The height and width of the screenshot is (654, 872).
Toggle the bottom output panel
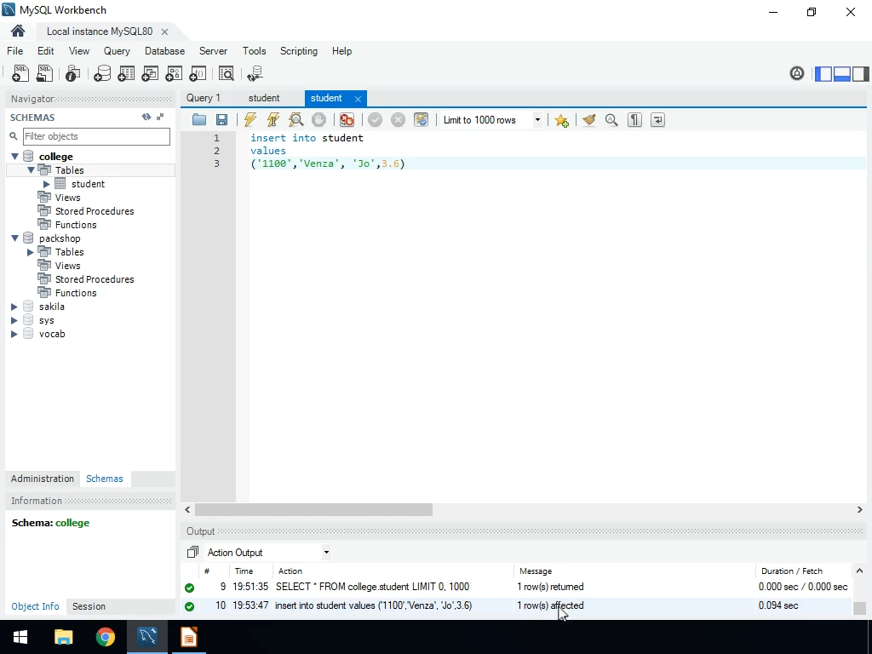(x=842, y=73)
